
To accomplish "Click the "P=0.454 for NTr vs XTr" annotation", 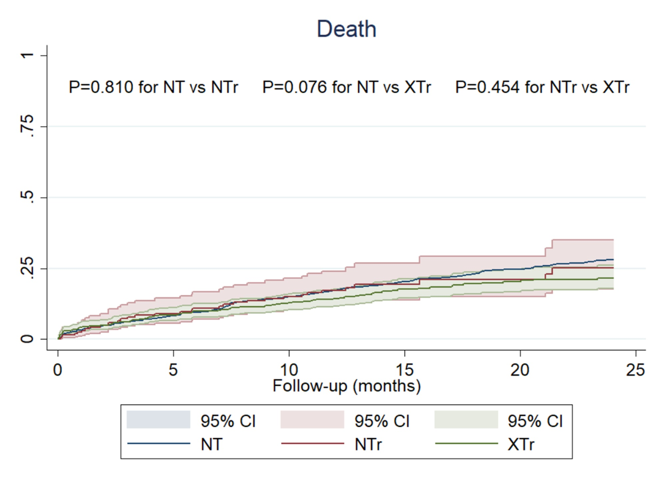I will 542,87.
